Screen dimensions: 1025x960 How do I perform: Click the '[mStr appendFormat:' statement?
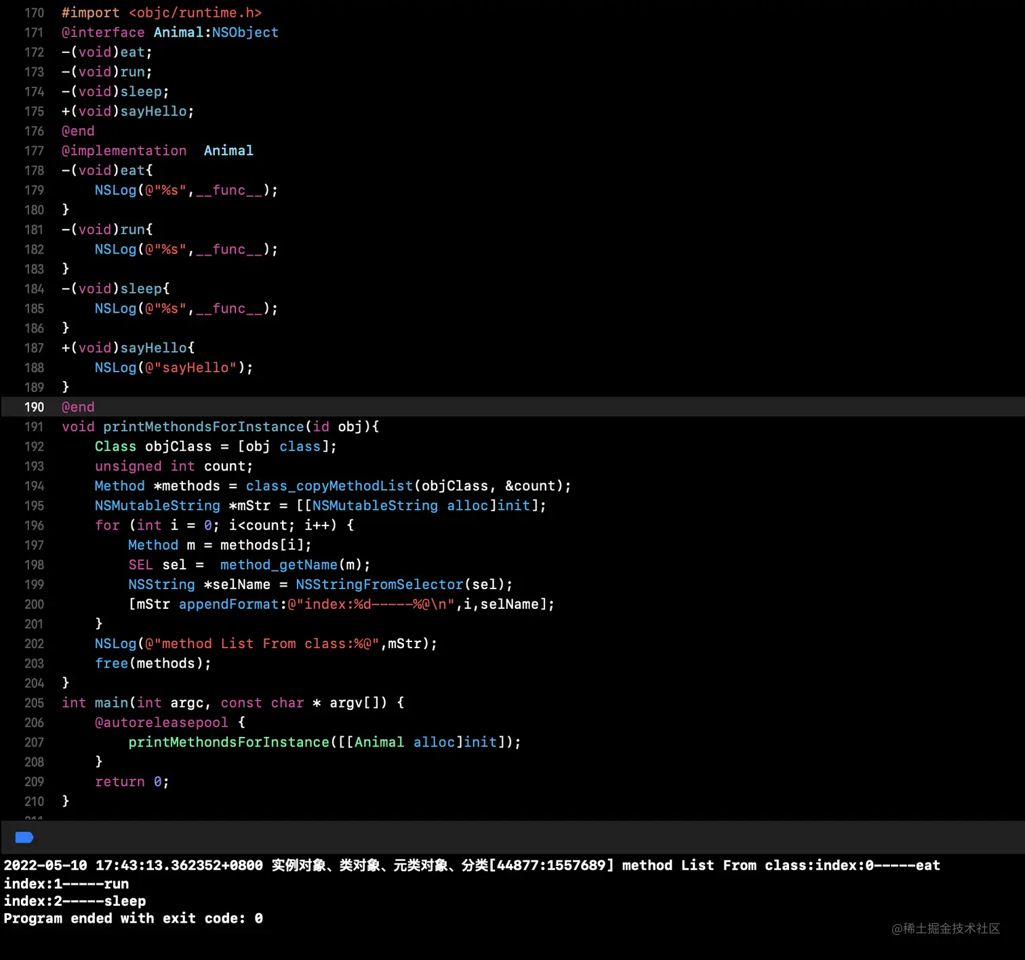coord(342,604)
